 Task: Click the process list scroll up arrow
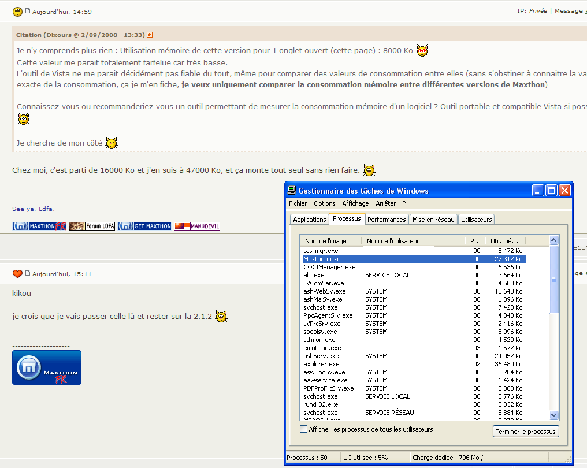tap(553, 240)
